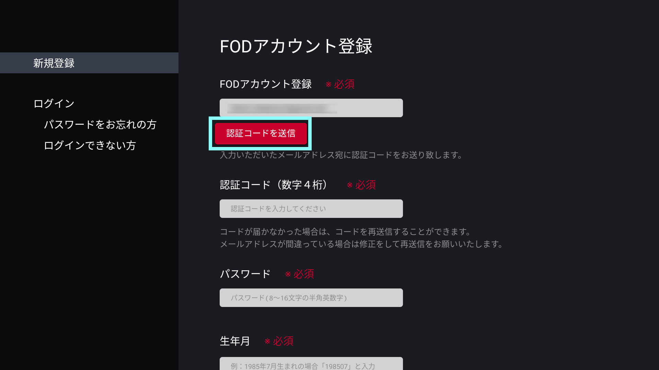Click the hint about sending the code by email

tap(341, 155)
